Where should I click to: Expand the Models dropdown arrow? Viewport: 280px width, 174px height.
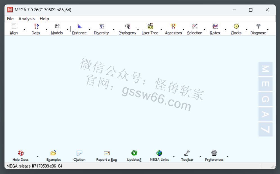click(x=68, y=29)
